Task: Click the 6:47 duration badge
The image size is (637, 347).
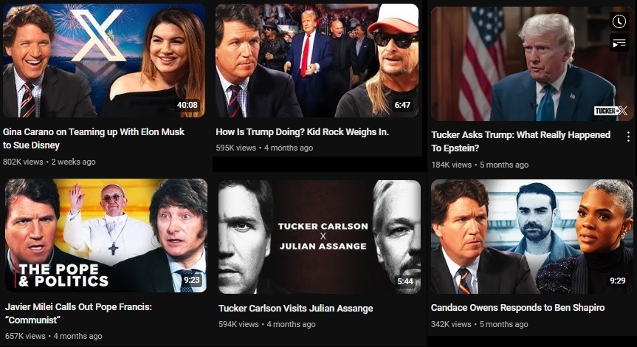Action: 402,105
